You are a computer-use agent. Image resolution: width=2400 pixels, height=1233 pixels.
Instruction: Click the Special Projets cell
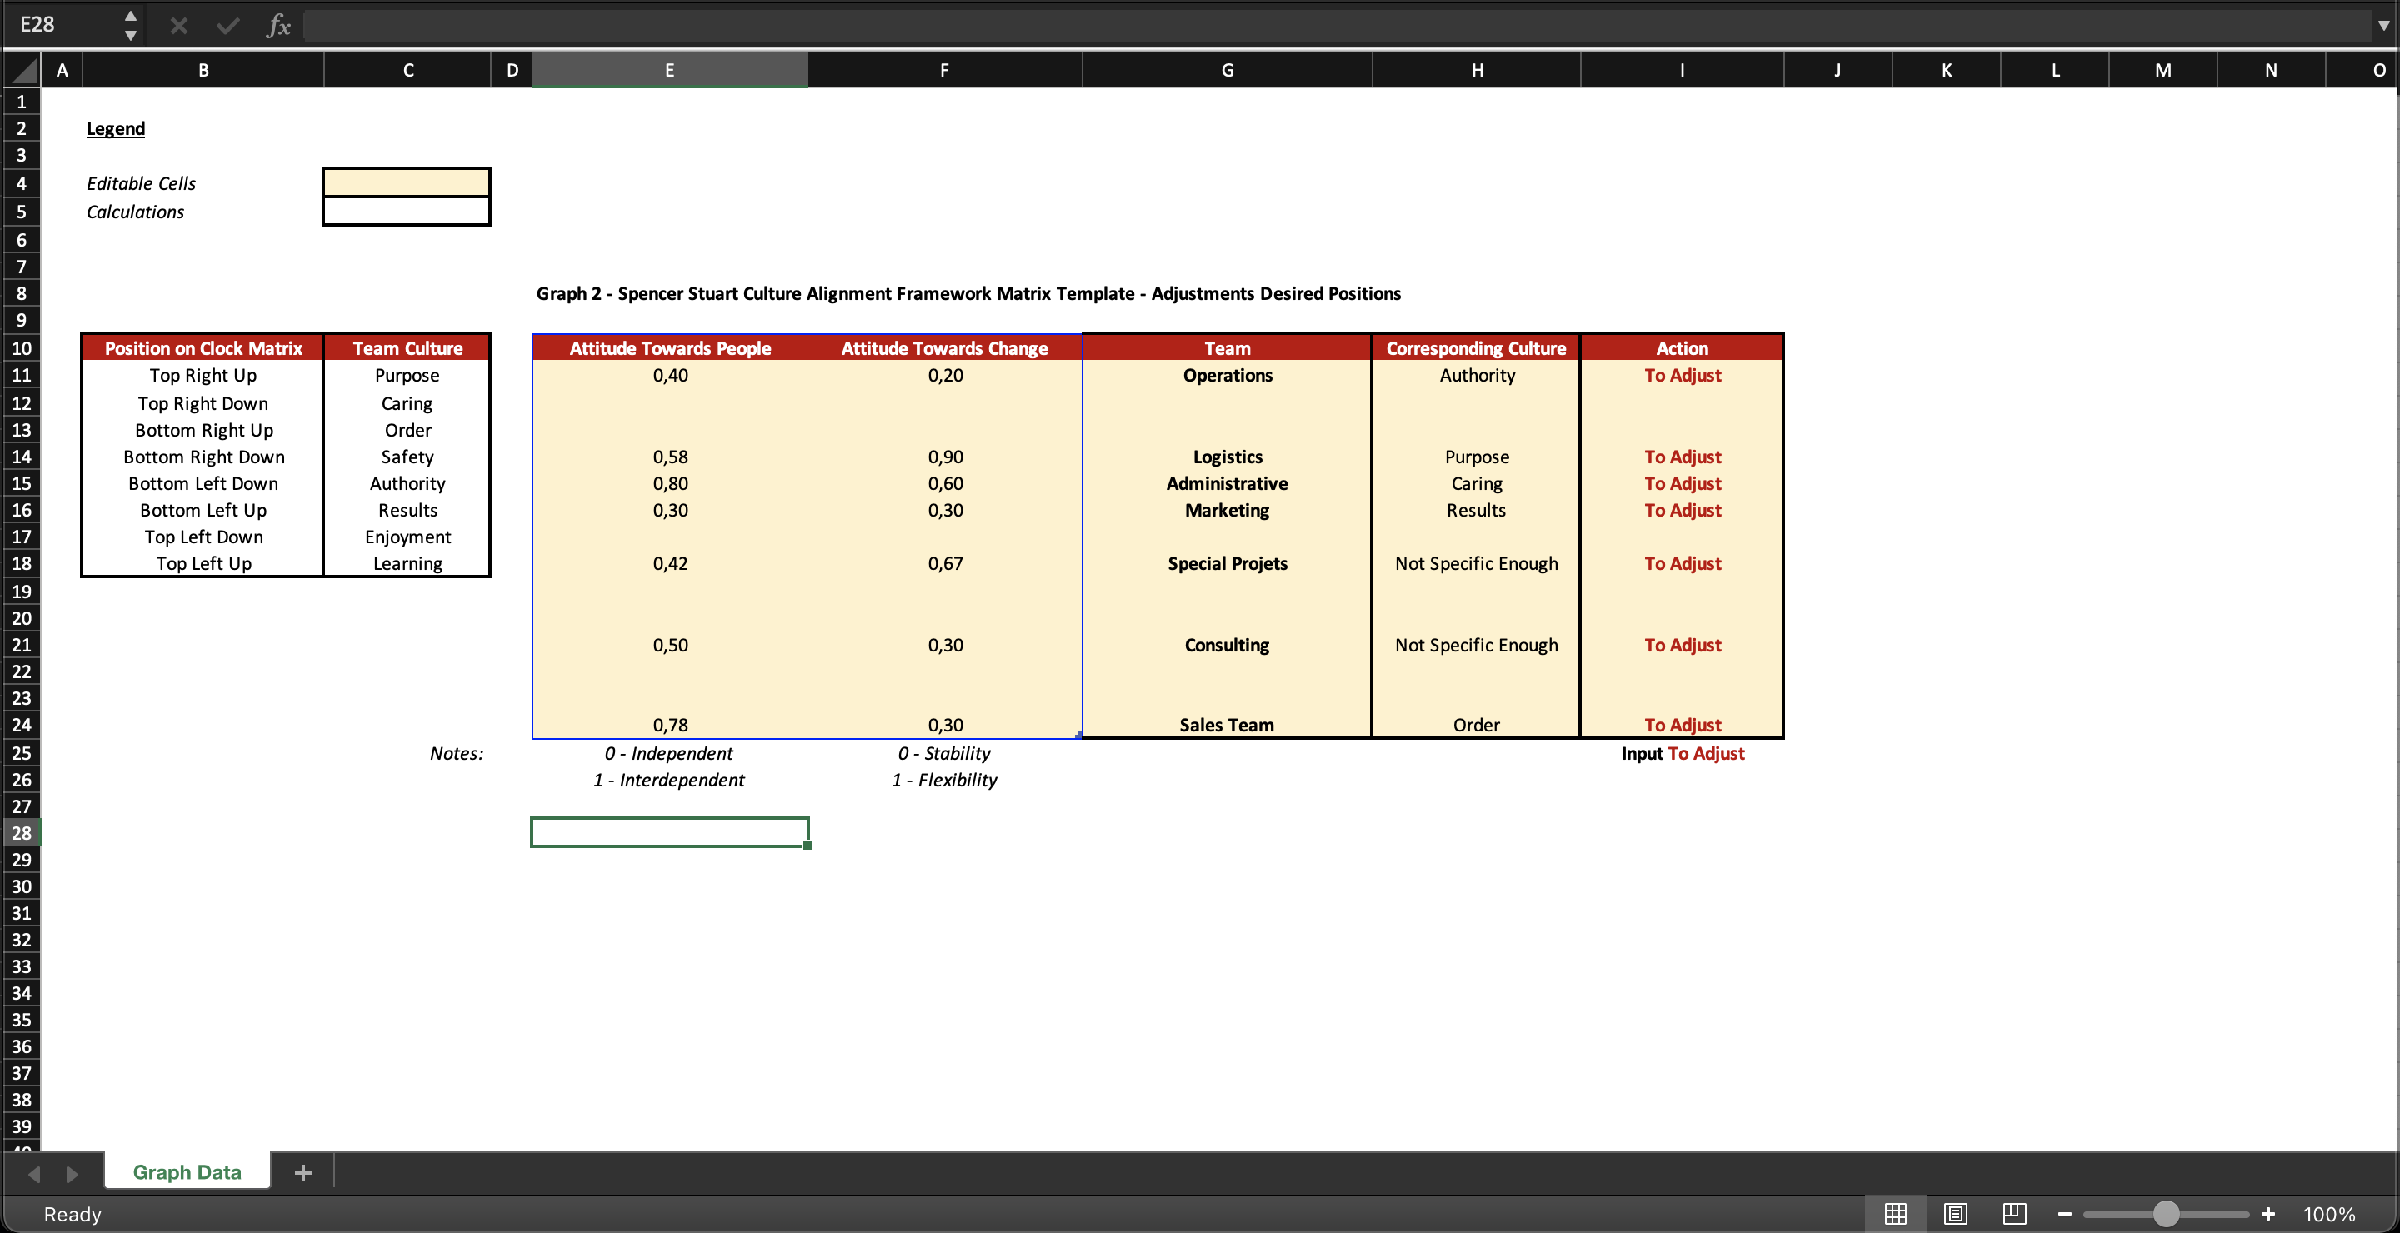click(x=1227, y=563)
